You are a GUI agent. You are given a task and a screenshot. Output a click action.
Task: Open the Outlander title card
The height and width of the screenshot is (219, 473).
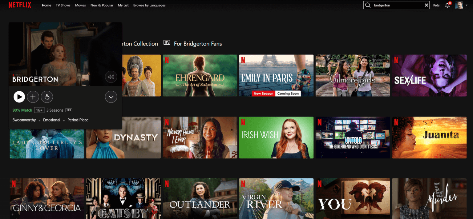coord(200,199)
